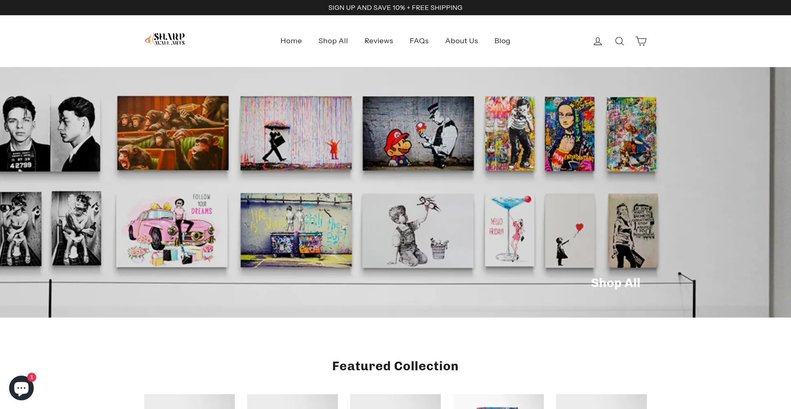791x409 pixels.
Task: Click the monkeys courtroom canvas artwork
Action: point(173,133)
